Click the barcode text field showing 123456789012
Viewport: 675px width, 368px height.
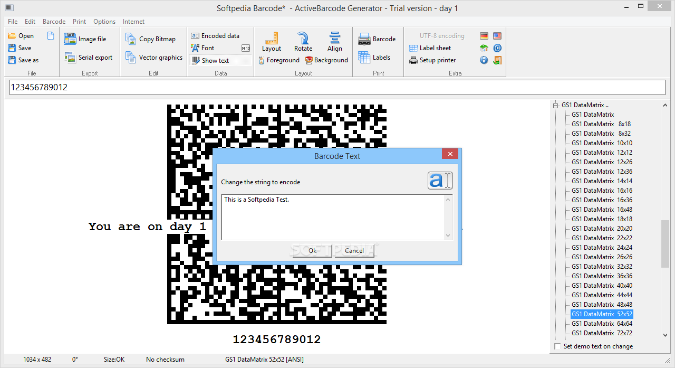pos(337,88)
